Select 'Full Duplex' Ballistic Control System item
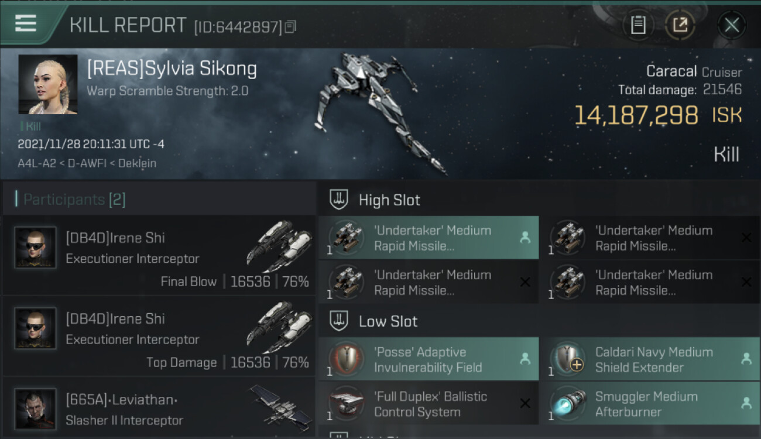 (x=429, y=404)
